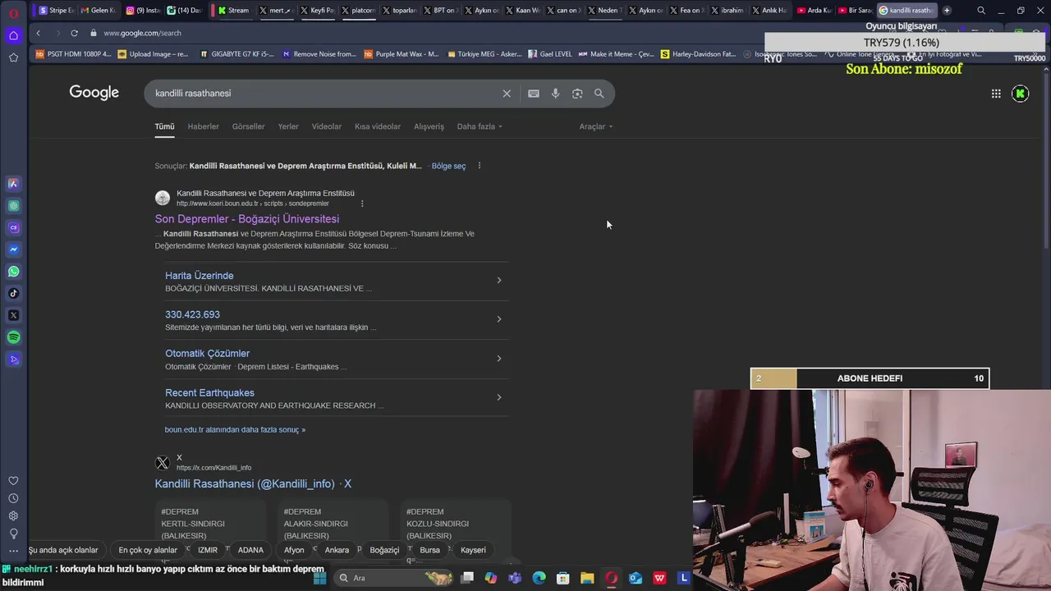Screen dimensions: 1051x591
Task: Open the Opera sidebar home workspace
Action: tap(13, 35)
